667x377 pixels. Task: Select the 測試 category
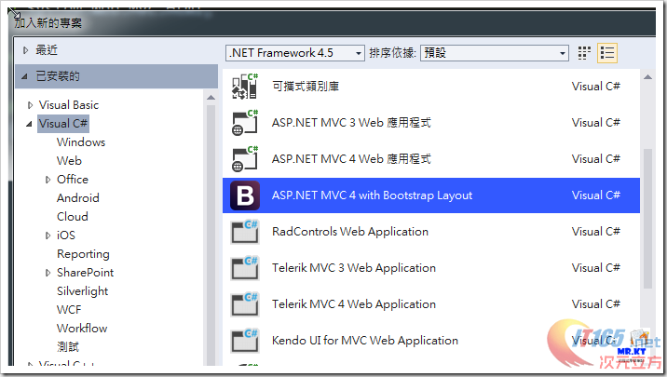68,347
